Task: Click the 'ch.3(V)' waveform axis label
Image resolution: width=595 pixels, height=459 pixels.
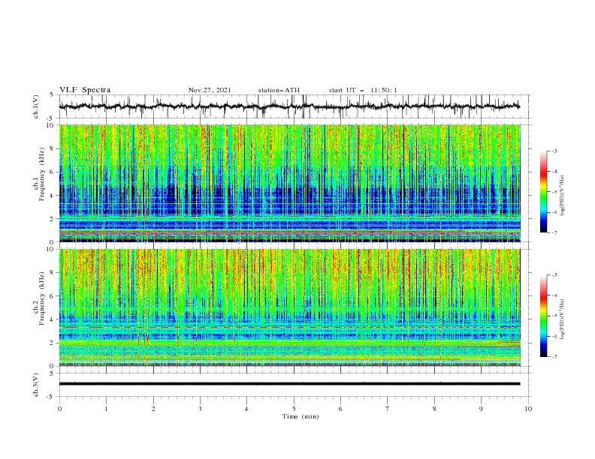Action: click(36, 385)
